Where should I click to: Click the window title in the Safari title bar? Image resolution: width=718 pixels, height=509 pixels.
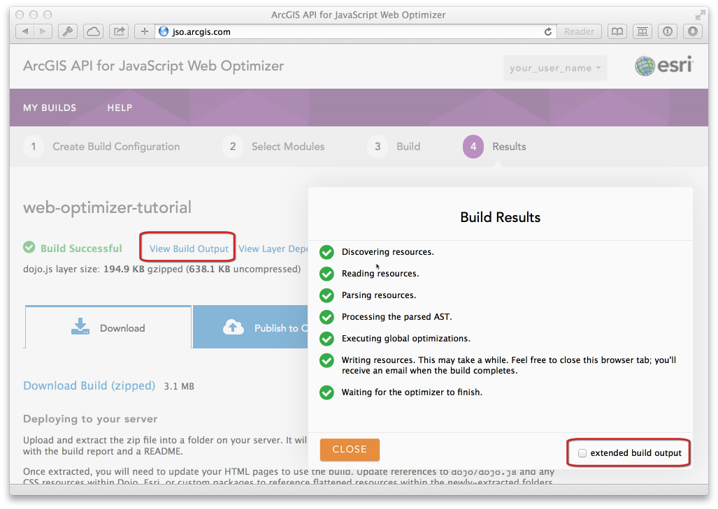(x=358, y=15)
